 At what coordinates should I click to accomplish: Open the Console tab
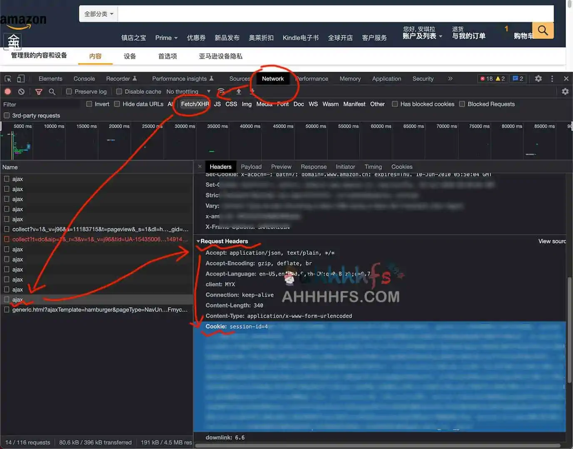coord(84,79)
